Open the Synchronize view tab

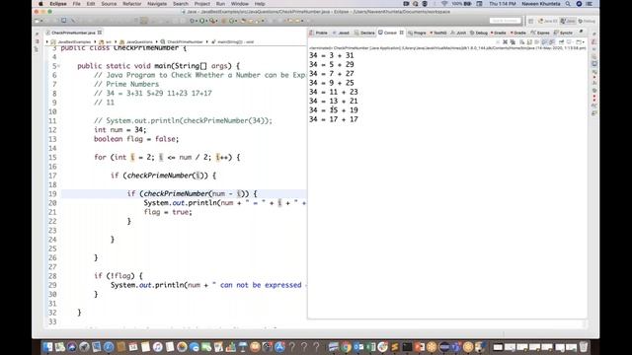point(563,33)
